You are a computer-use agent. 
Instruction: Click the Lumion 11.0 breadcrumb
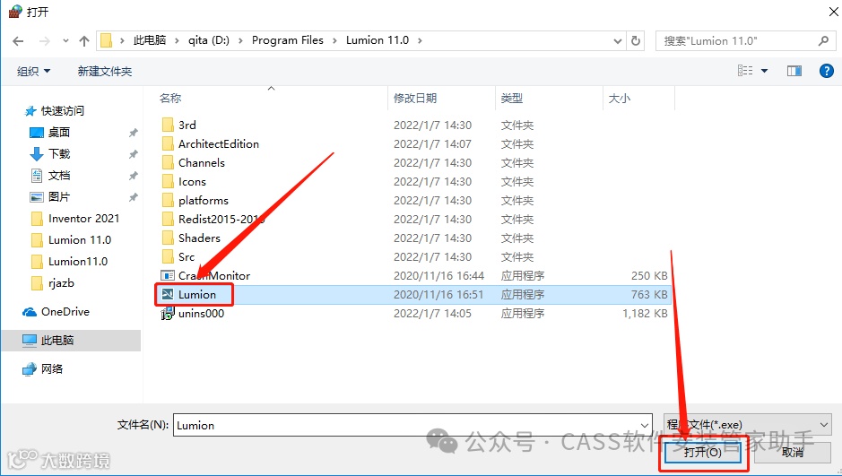(377, 40)
